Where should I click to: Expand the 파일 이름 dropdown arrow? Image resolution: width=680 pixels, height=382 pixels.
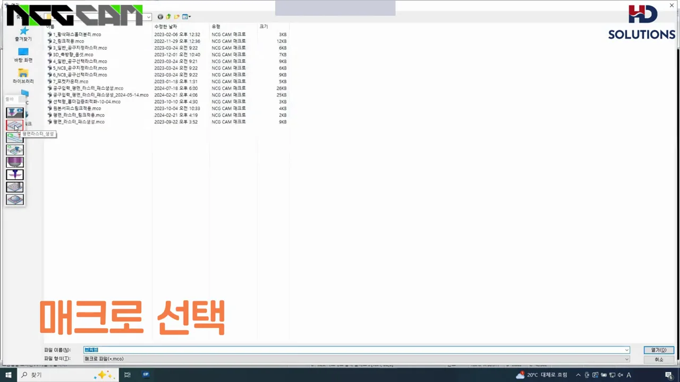(627, 350)
